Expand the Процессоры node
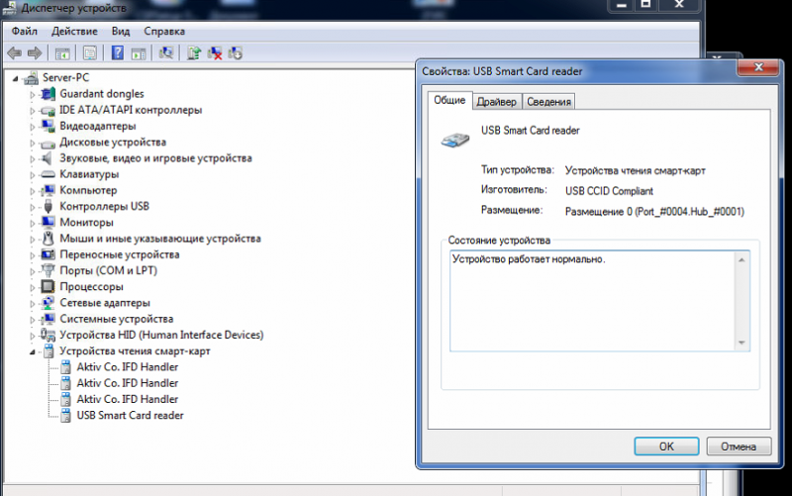The image size is (792, 496). pos(33,287)
